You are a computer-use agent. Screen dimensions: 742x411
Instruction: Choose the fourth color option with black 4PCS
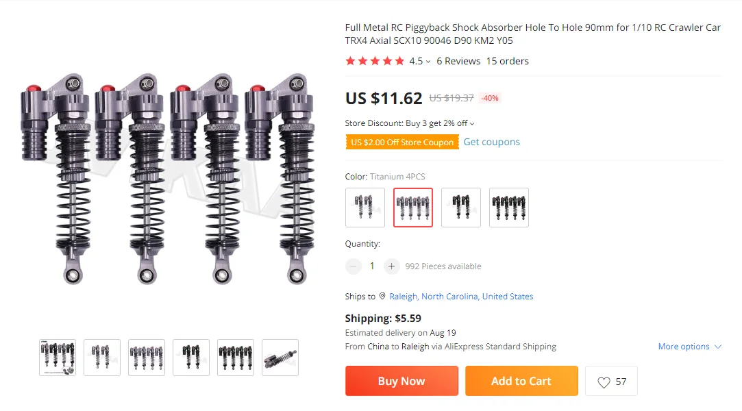(x=508, y=208)
